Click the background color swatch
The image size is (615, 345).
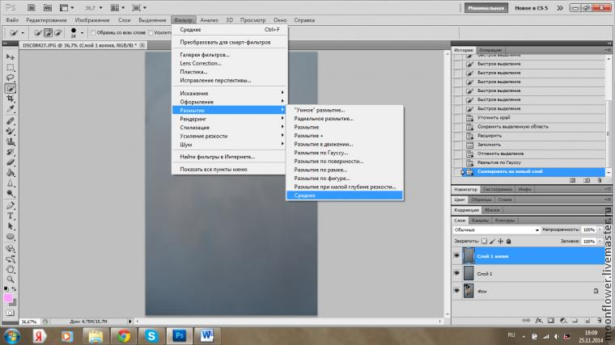tap(14, 303)
